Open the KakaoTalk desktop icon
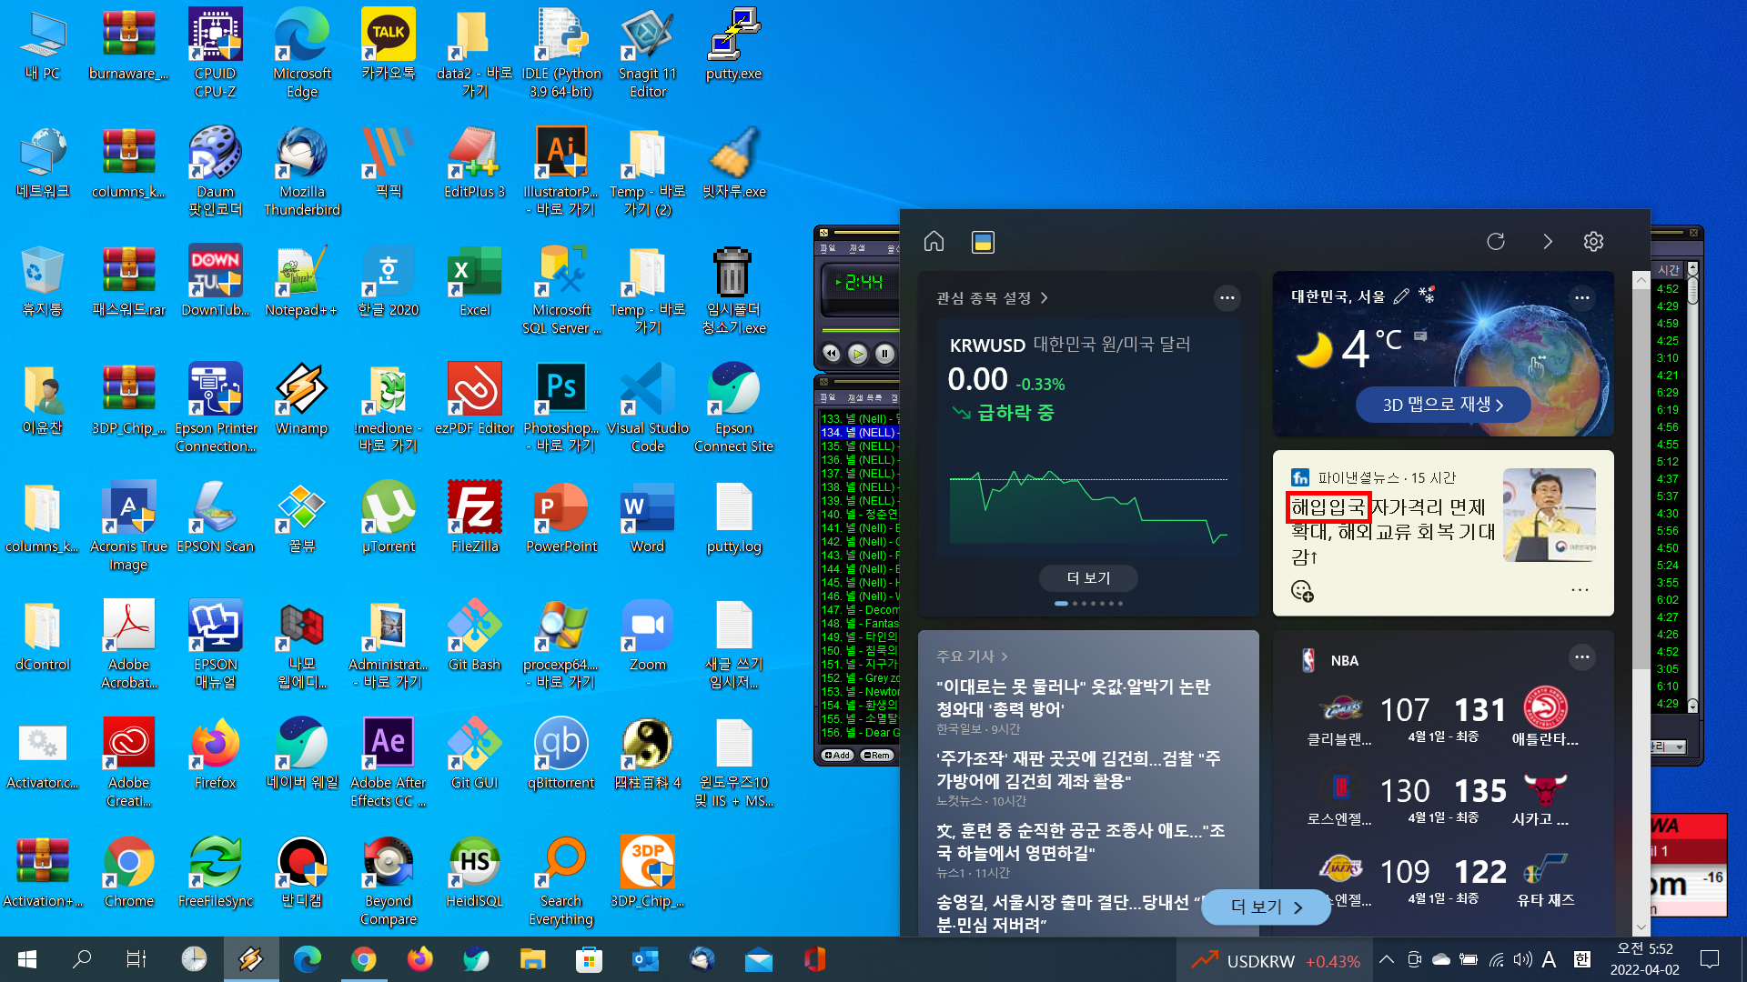The image size is (1747, 982). [x=389, y=45]
